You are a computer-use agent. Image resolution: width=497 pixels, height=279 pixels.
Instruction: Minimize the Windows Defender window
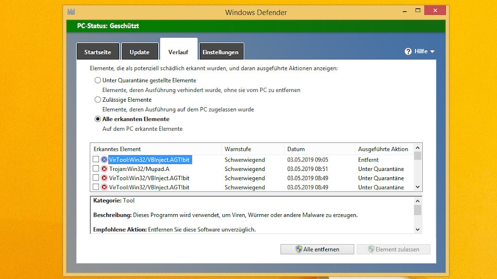(405, 11)
